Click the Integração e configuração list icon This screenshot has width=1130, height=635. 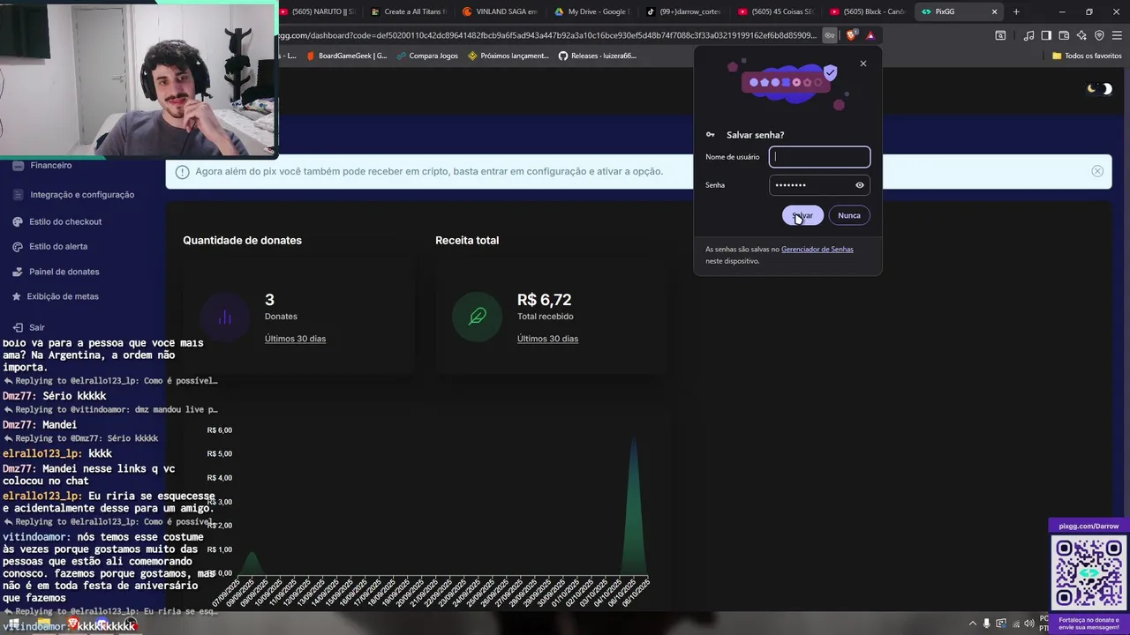19,195
